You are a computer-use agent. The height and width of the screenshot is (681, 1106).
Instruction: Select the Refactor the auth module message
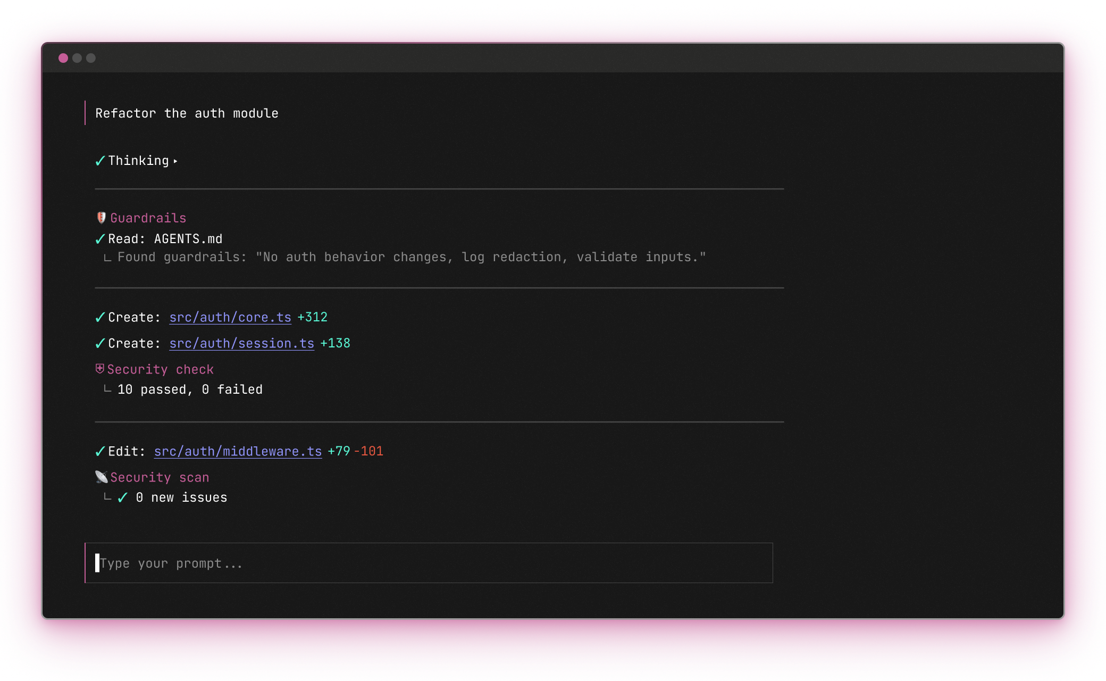pyautogui.click(x=187, y=113)
